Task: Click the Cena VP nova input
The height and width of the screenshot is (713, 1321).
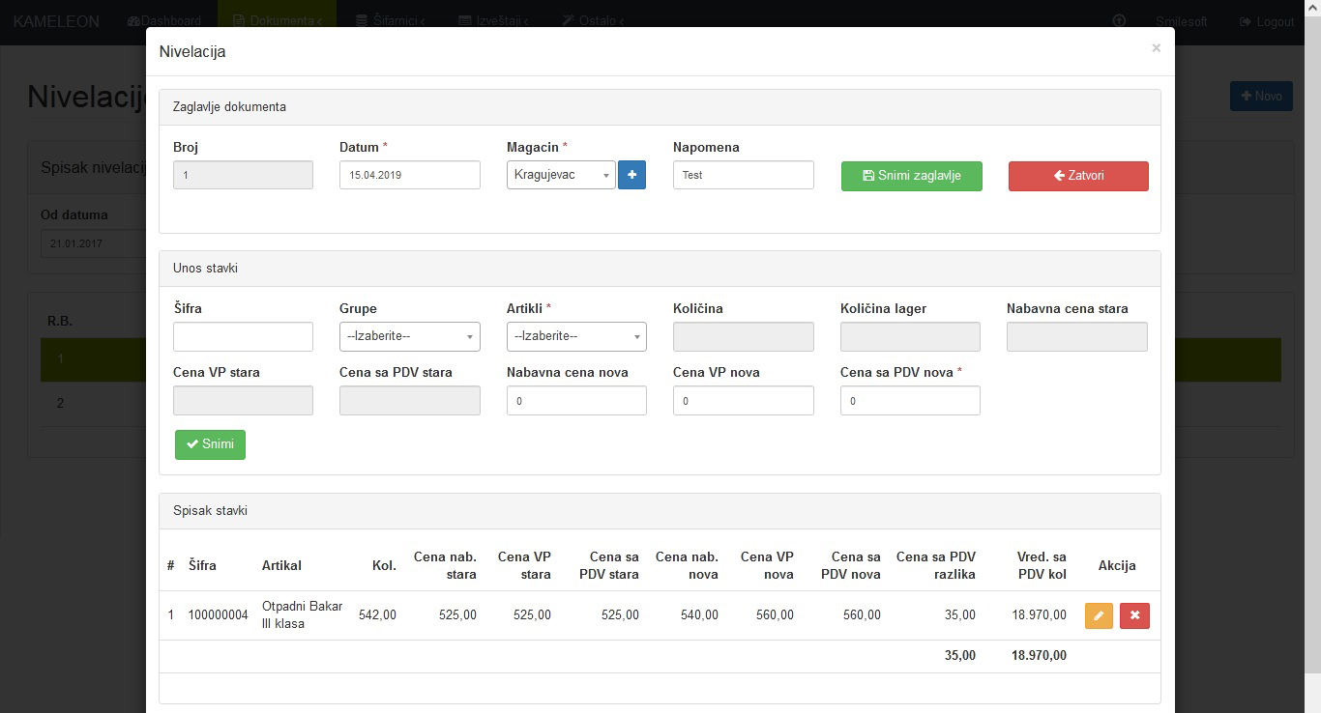Action: pos(743,401)
